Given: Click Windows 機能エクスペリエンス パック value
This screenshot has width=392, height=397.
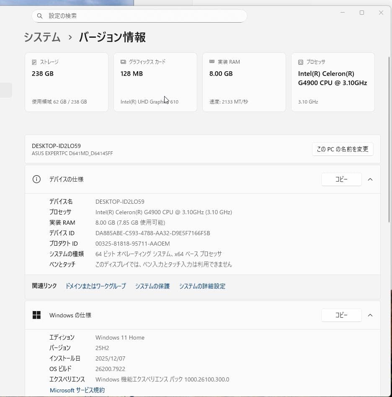Looking at the screenshot, I should [162, 379].
